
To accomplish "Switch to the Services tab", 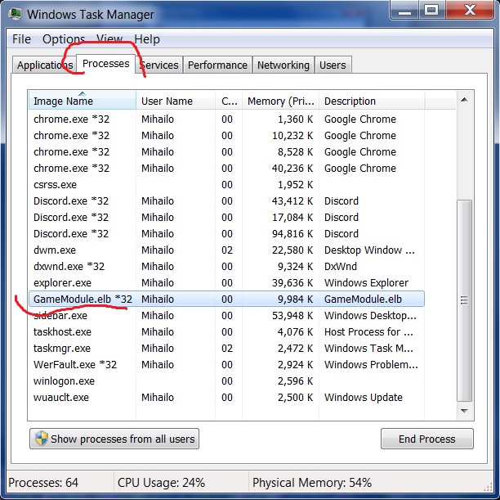I will (159, 65).
